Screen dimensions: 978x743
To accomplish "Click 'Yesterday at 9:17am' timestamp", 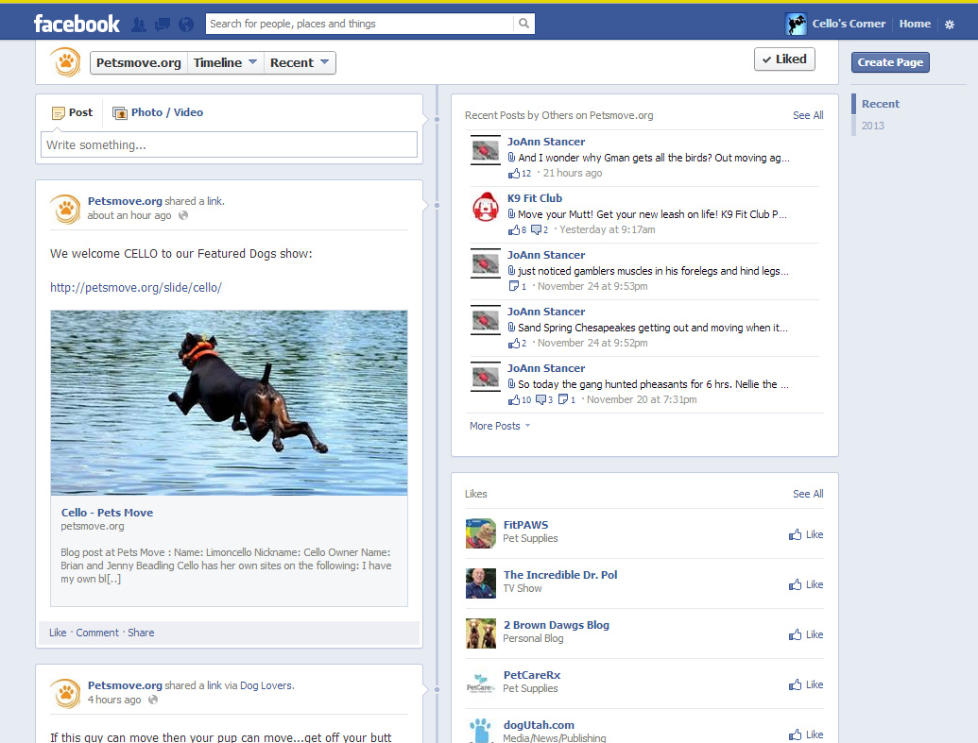I will pos(607,230).
